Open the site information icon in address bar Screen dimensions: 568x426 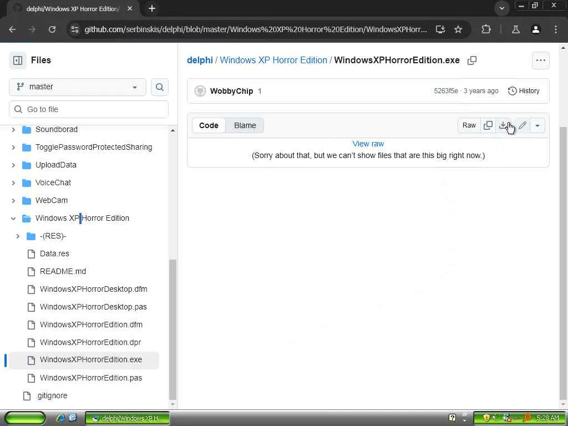(75, 29)
